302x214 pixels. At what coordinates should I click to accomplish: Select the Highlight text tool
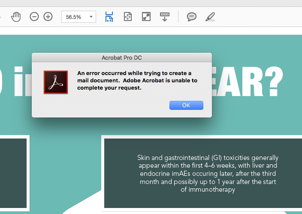[x=210, y=17]
